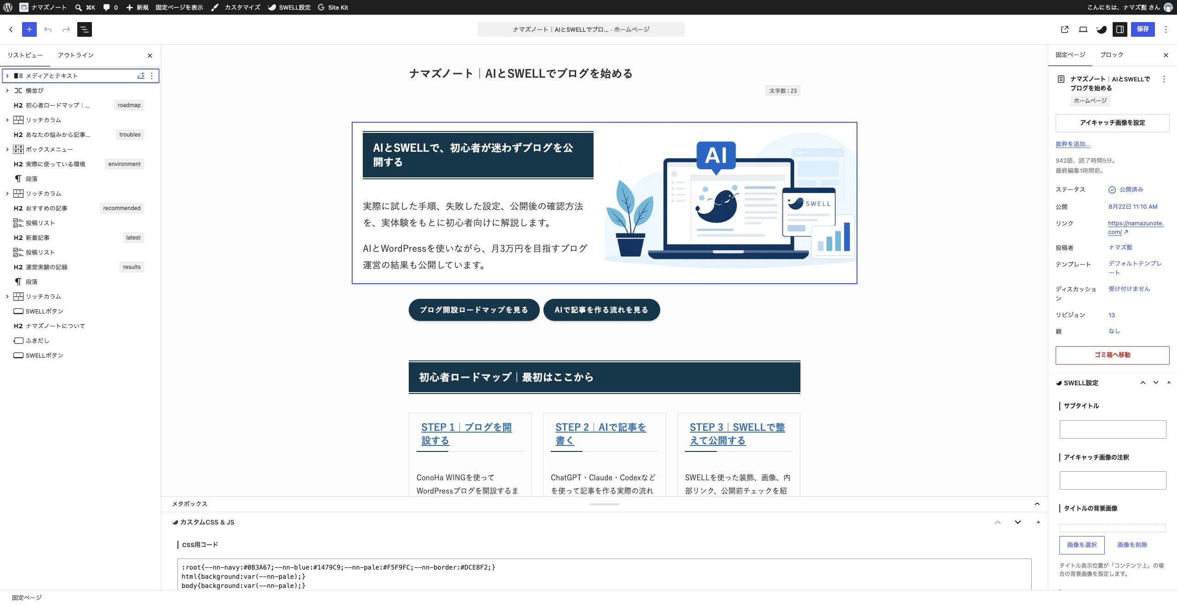Image resolution: width=1177 pixels, height=605 pixels.
Task: Select the H2 初心者ロードマップ heading row
Action: tap(80, 105)
